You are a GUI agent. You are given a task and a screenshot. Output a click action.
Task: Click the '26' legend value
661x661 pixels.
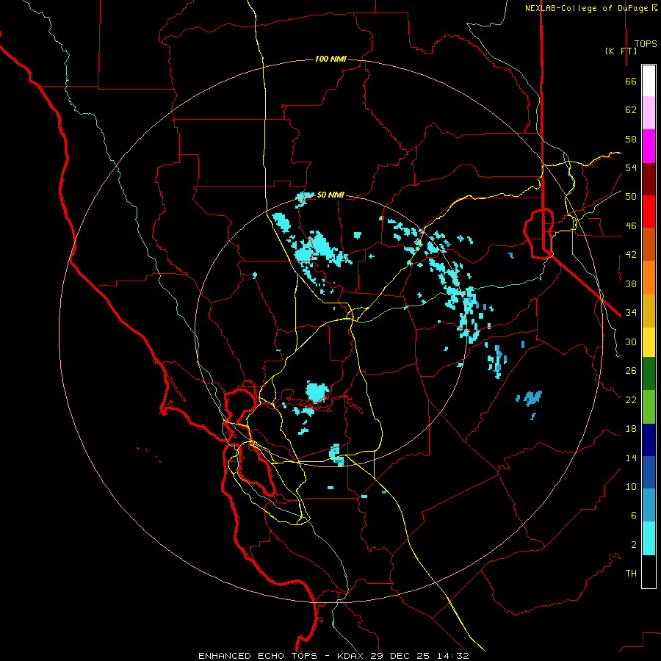click(x=631, y=371)
